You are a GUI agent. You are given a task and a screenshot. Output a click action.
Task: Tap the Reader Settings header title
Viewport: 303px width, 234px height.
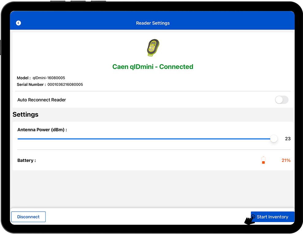coord(153,23)
